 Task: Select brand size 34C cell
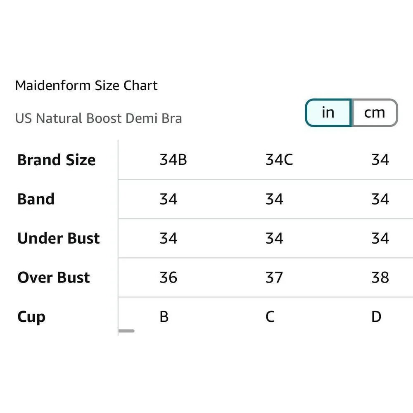[279, 160]
